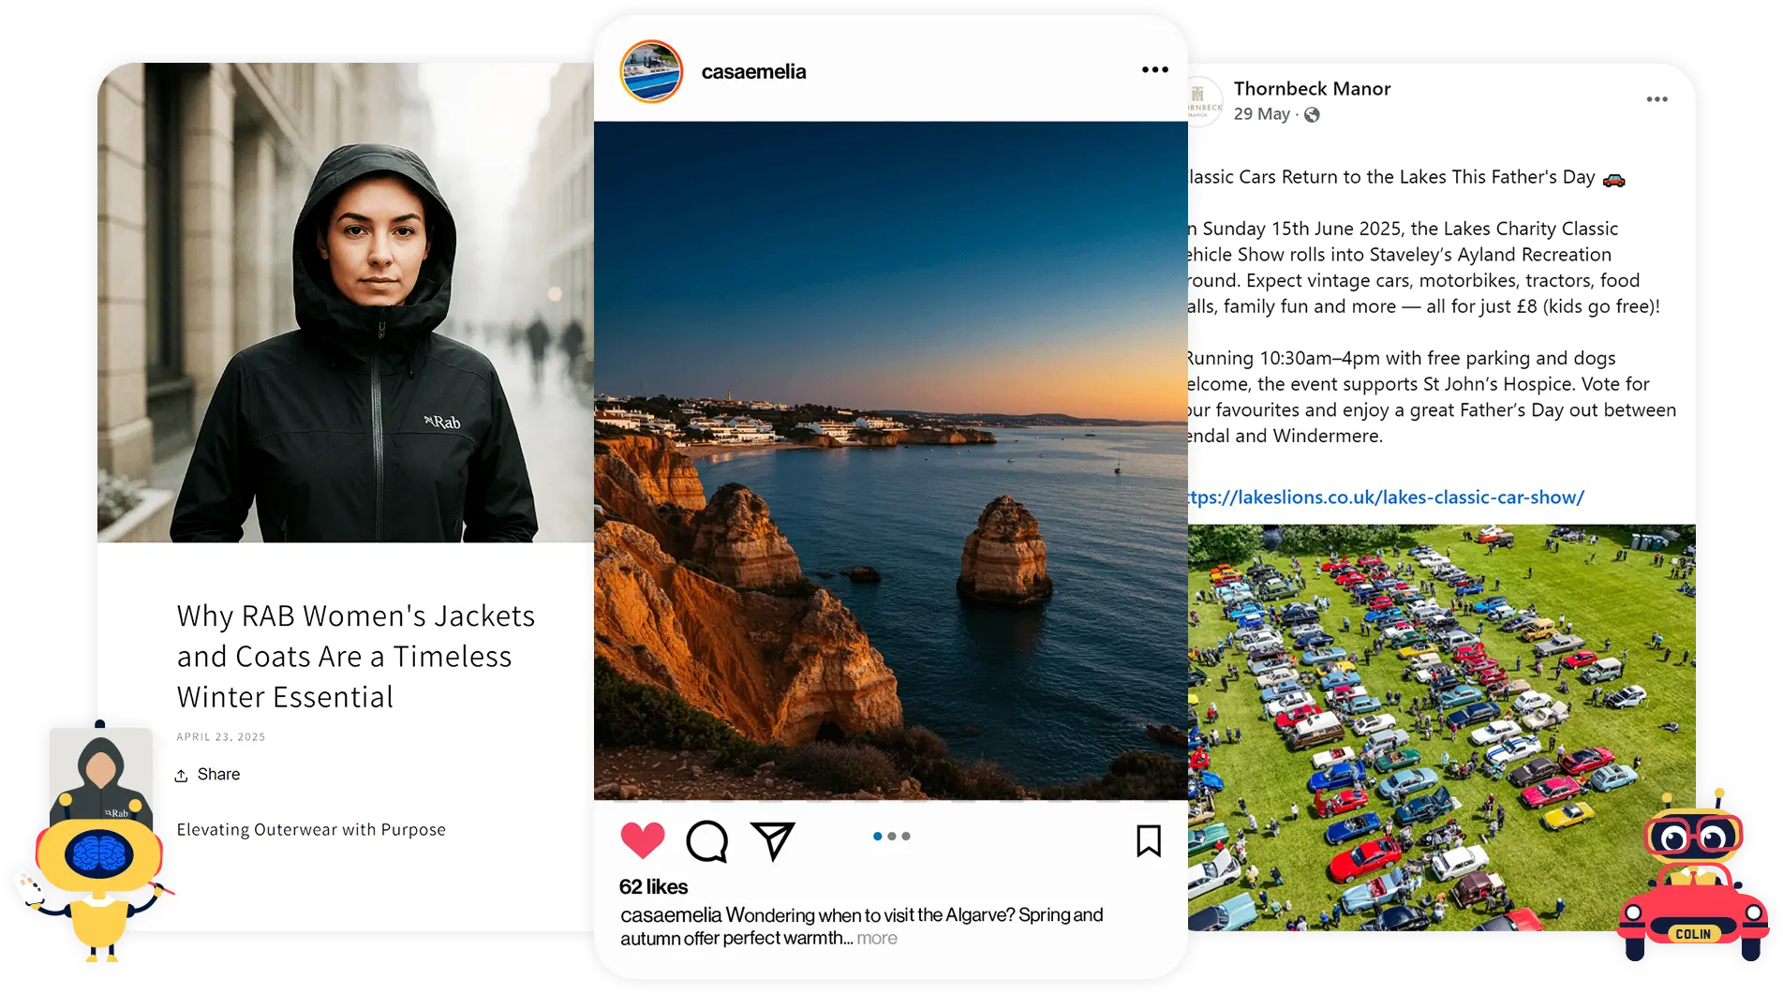The height and width of the screenshot is (994, 1783).
Task: Bookmark the casaemelia post
Action: 1149,840
